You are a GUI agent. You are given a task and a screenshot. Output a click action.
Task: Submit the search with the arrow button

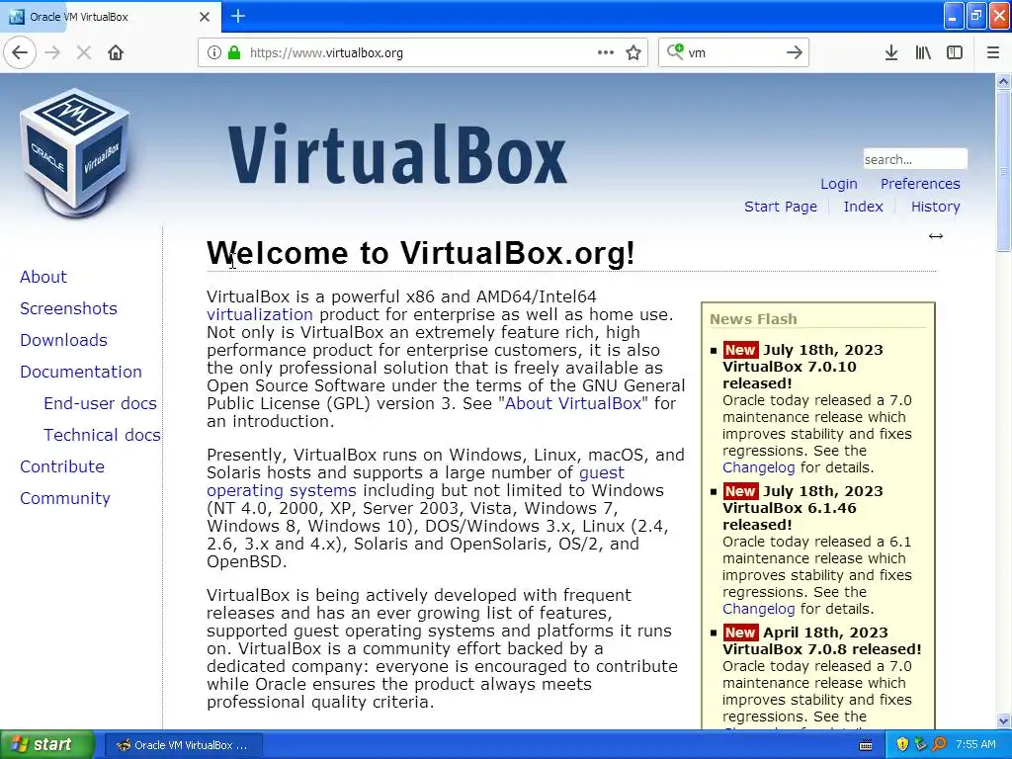click(x=795, y=53)
